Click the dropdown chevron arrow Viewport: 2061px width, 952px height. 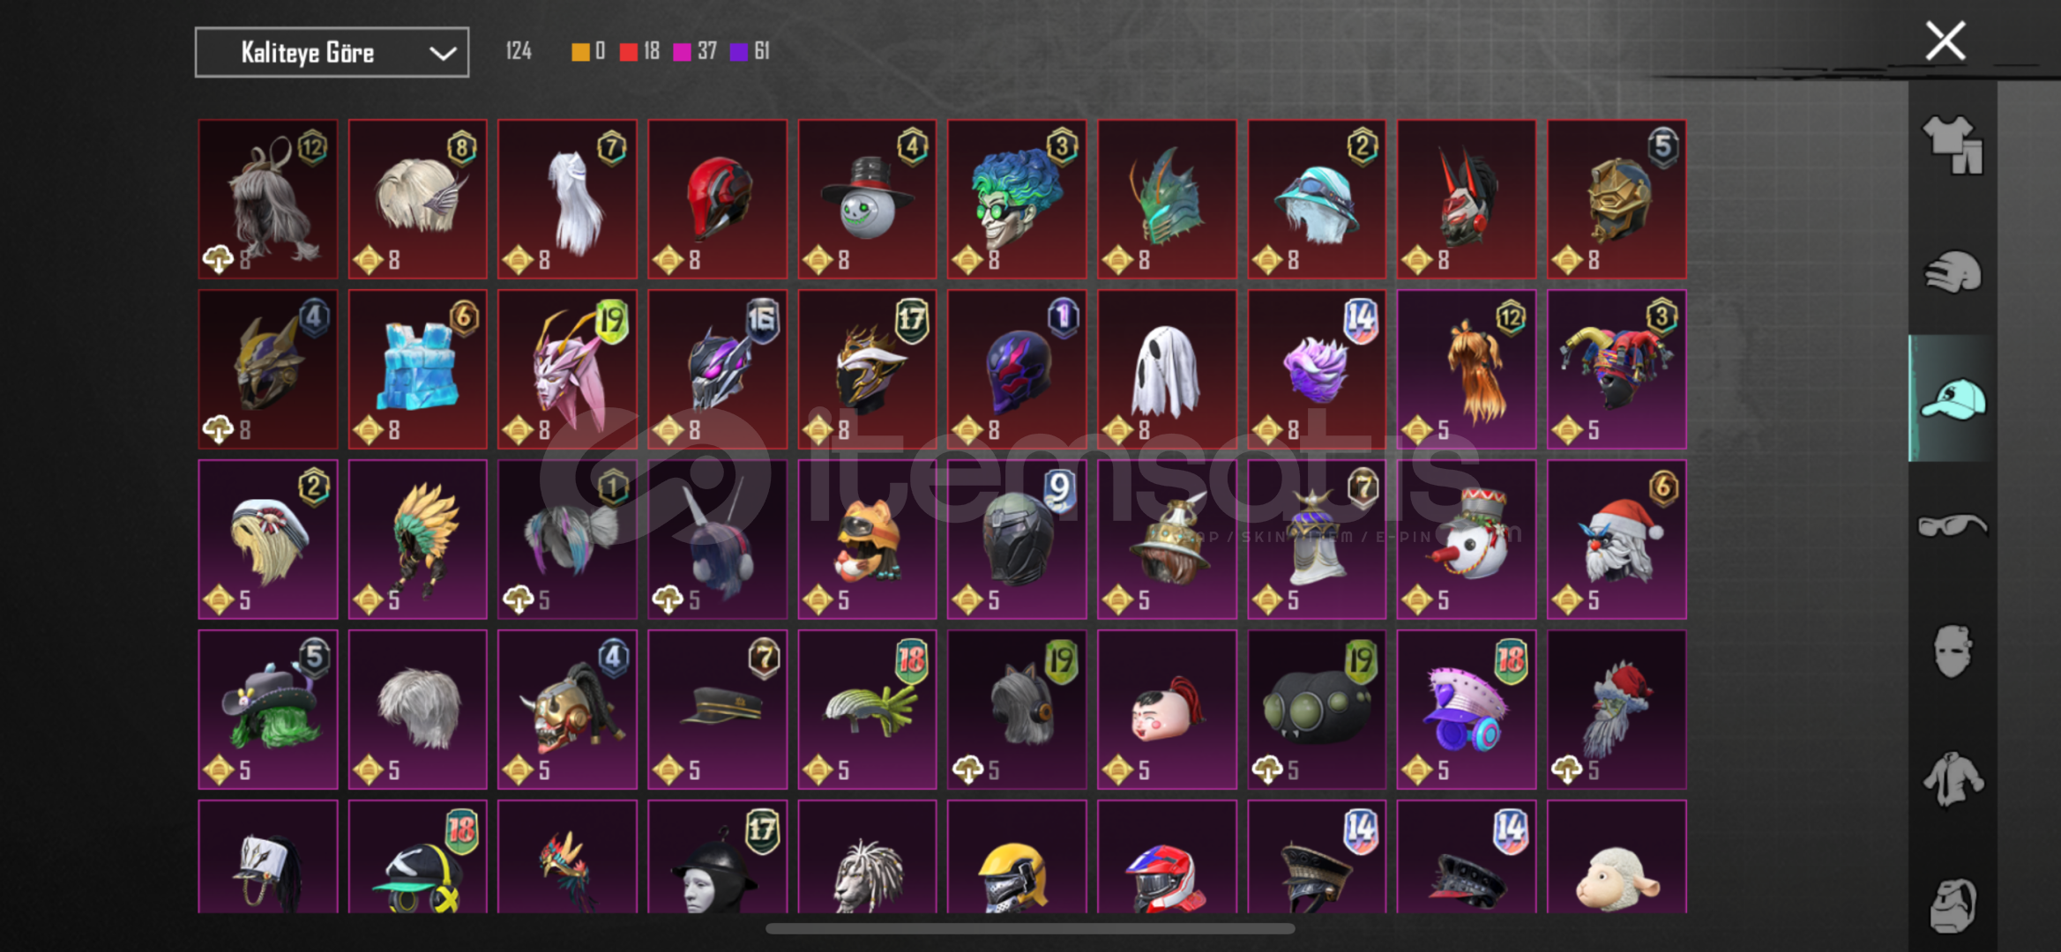point(442,54)
